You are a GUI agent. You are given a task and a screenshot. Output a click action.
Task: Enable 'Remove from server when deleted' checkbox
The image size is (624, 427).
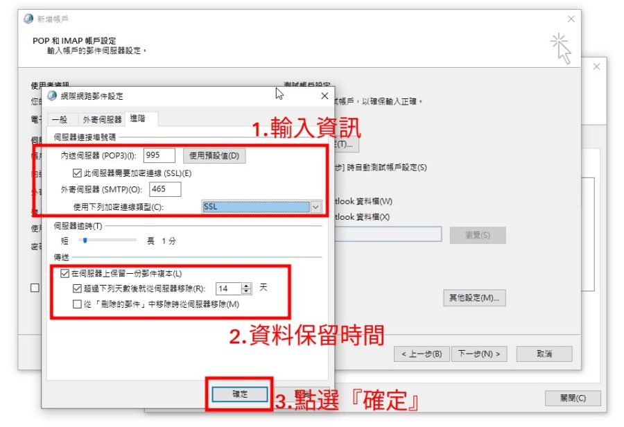pos(77,304)
